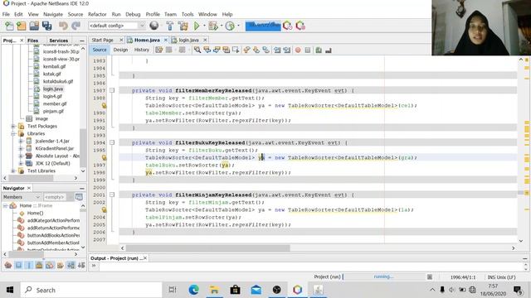Switch to the Services tab
The height and width of the screenshot is (298, 531).
(59, 41)
